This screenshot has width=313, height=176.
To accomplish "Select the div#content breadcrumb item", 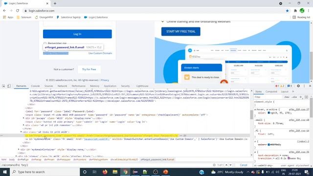I will coord(80,160).
